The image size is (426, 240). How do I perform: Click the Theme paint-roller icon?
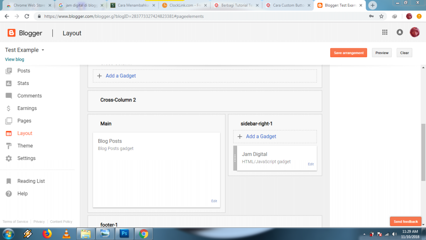click(9, 146)
